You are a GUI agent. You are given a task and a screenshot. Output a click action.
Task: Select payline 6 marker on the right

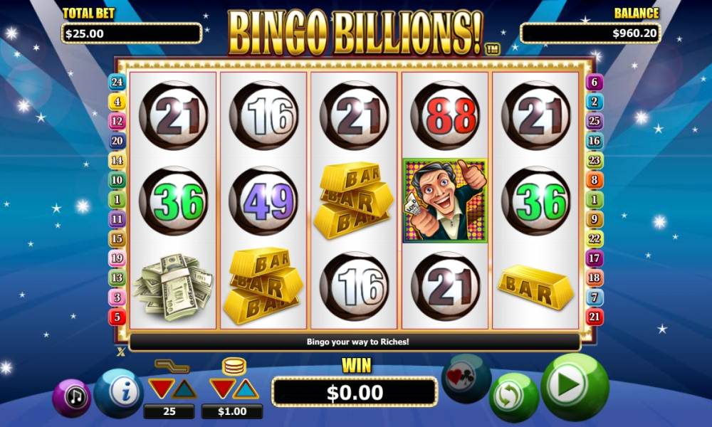(x=595, y=82)
